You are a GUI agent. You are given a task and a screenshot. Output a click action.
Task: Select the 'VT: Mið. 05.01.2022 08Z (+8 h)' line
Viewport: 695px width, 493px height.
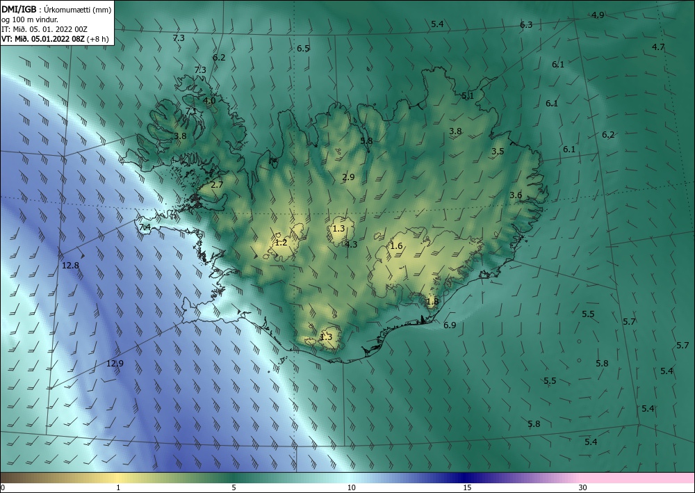tap(54, 38)
